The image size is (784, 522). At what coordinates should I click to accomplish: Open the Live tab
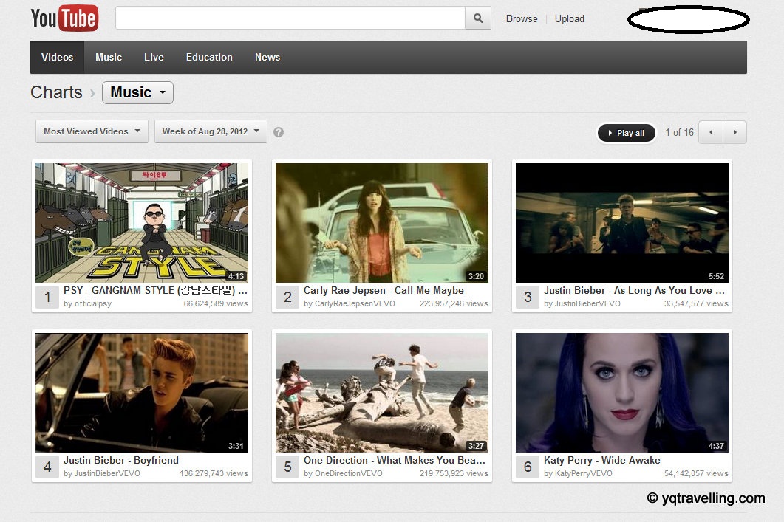pyautogui.click(x=154, y=57)
